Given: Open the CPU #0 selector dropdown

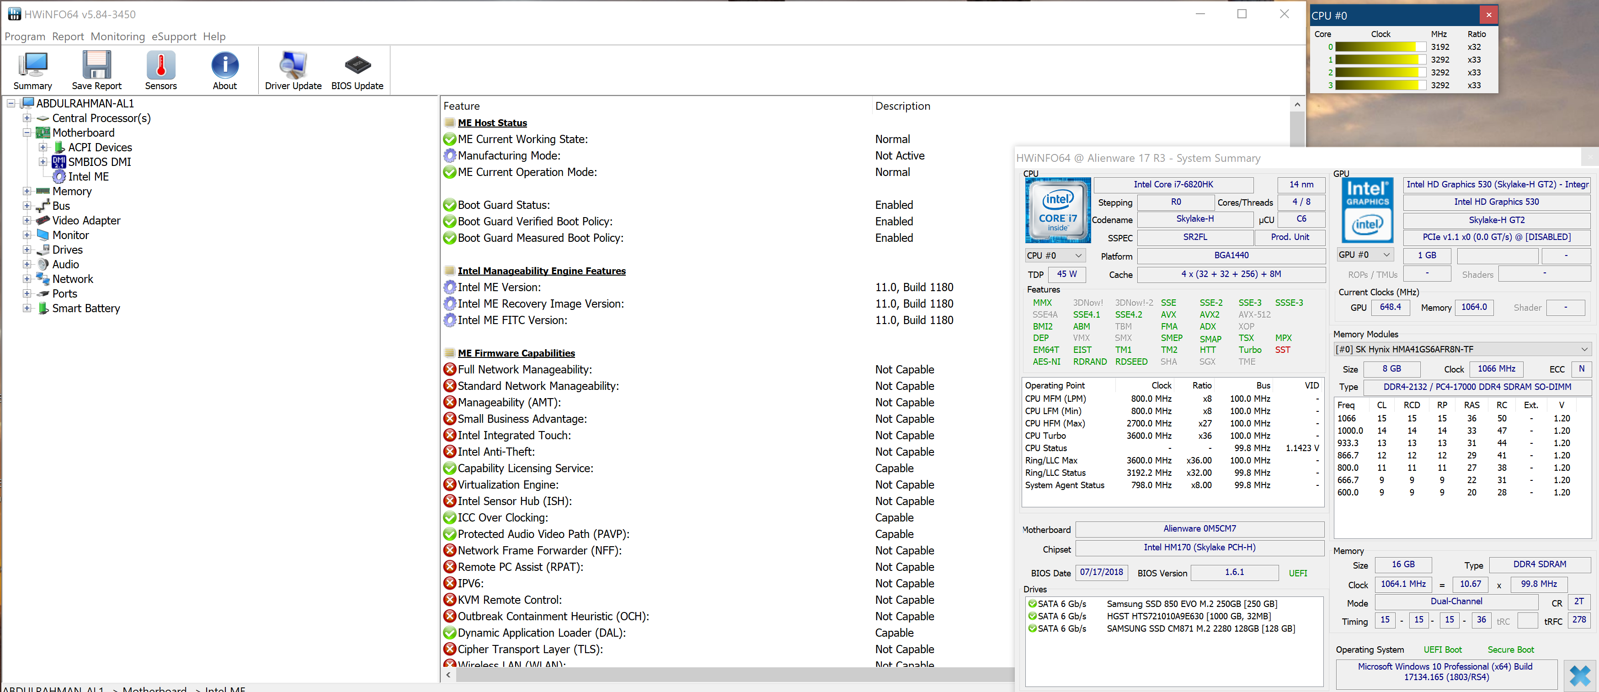Looking at the screenshot, I should [1054, 256].
